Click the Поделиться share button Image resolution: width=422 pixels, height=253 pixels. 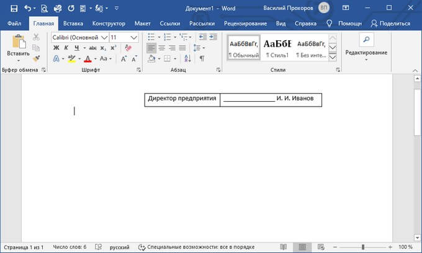point(390,24)
